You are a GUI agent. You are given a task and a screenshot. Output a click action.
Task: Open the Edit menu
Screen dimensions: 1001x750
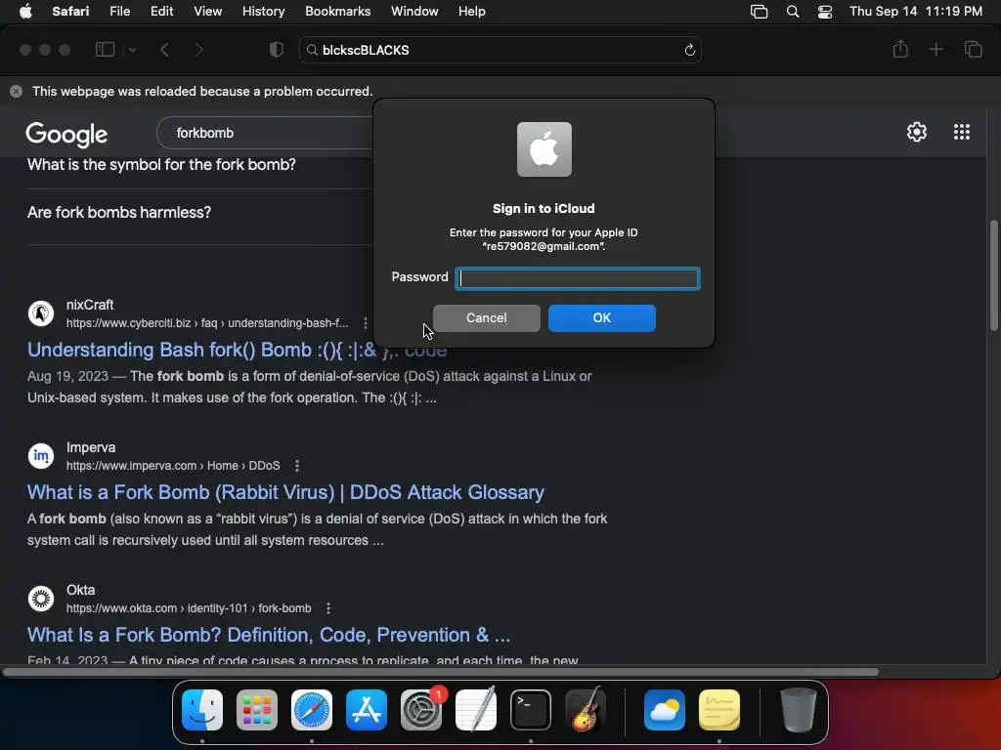coord(161,12)
